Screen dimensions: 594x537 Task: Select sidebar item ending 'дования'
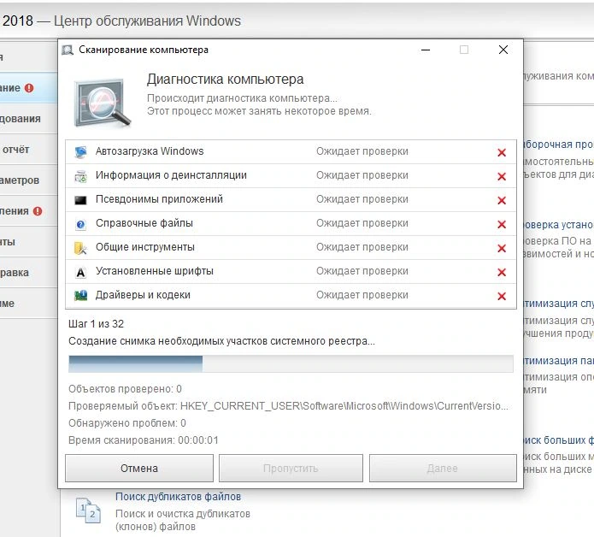pos(28,119)
